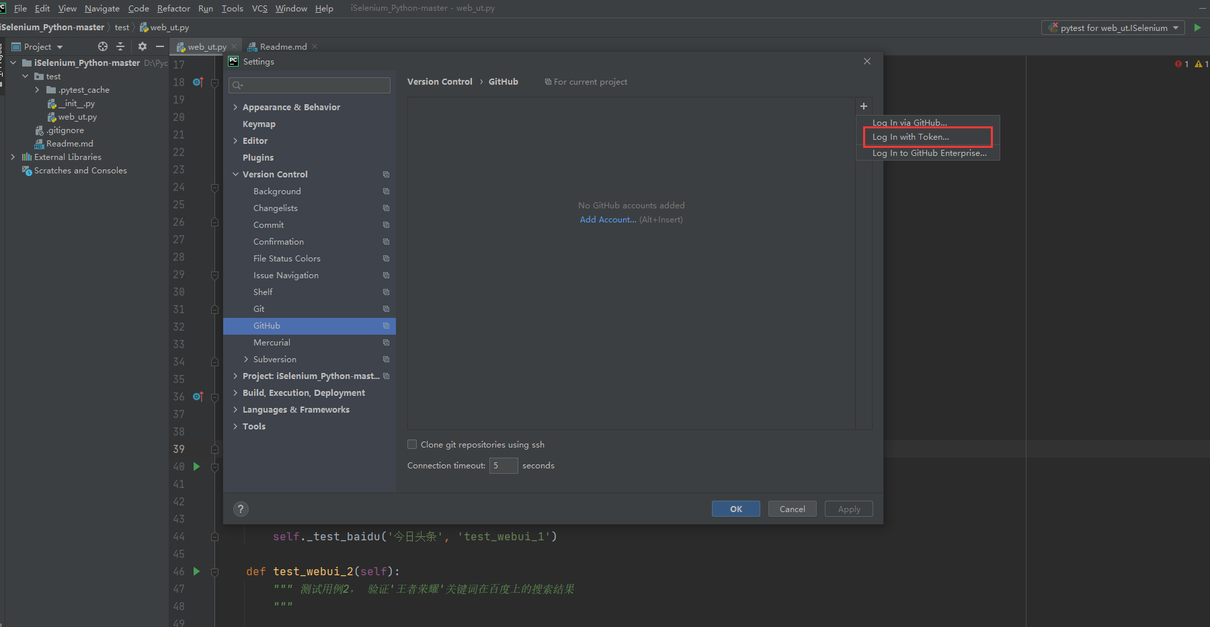
Task: Enable Clone git repositories using ssh
Action: pos(412,445)
